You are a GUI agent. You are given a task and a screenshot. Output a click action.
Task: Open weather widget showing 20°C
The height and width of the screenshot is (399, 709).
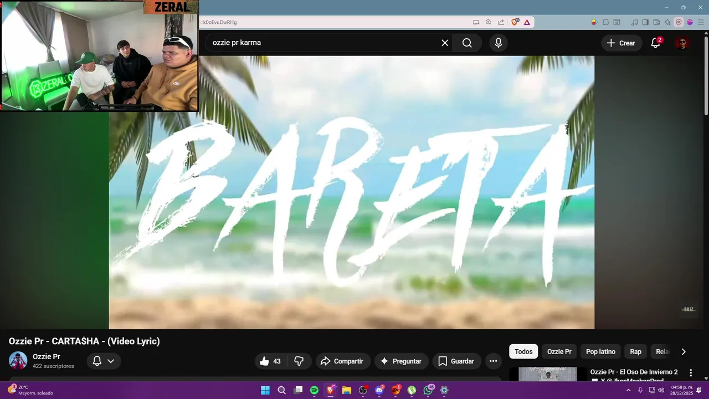coord(30,390)
